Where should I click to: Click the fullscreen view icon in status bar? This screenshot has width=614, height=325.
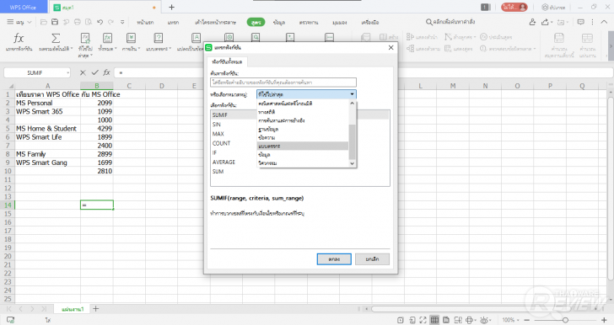423,320
